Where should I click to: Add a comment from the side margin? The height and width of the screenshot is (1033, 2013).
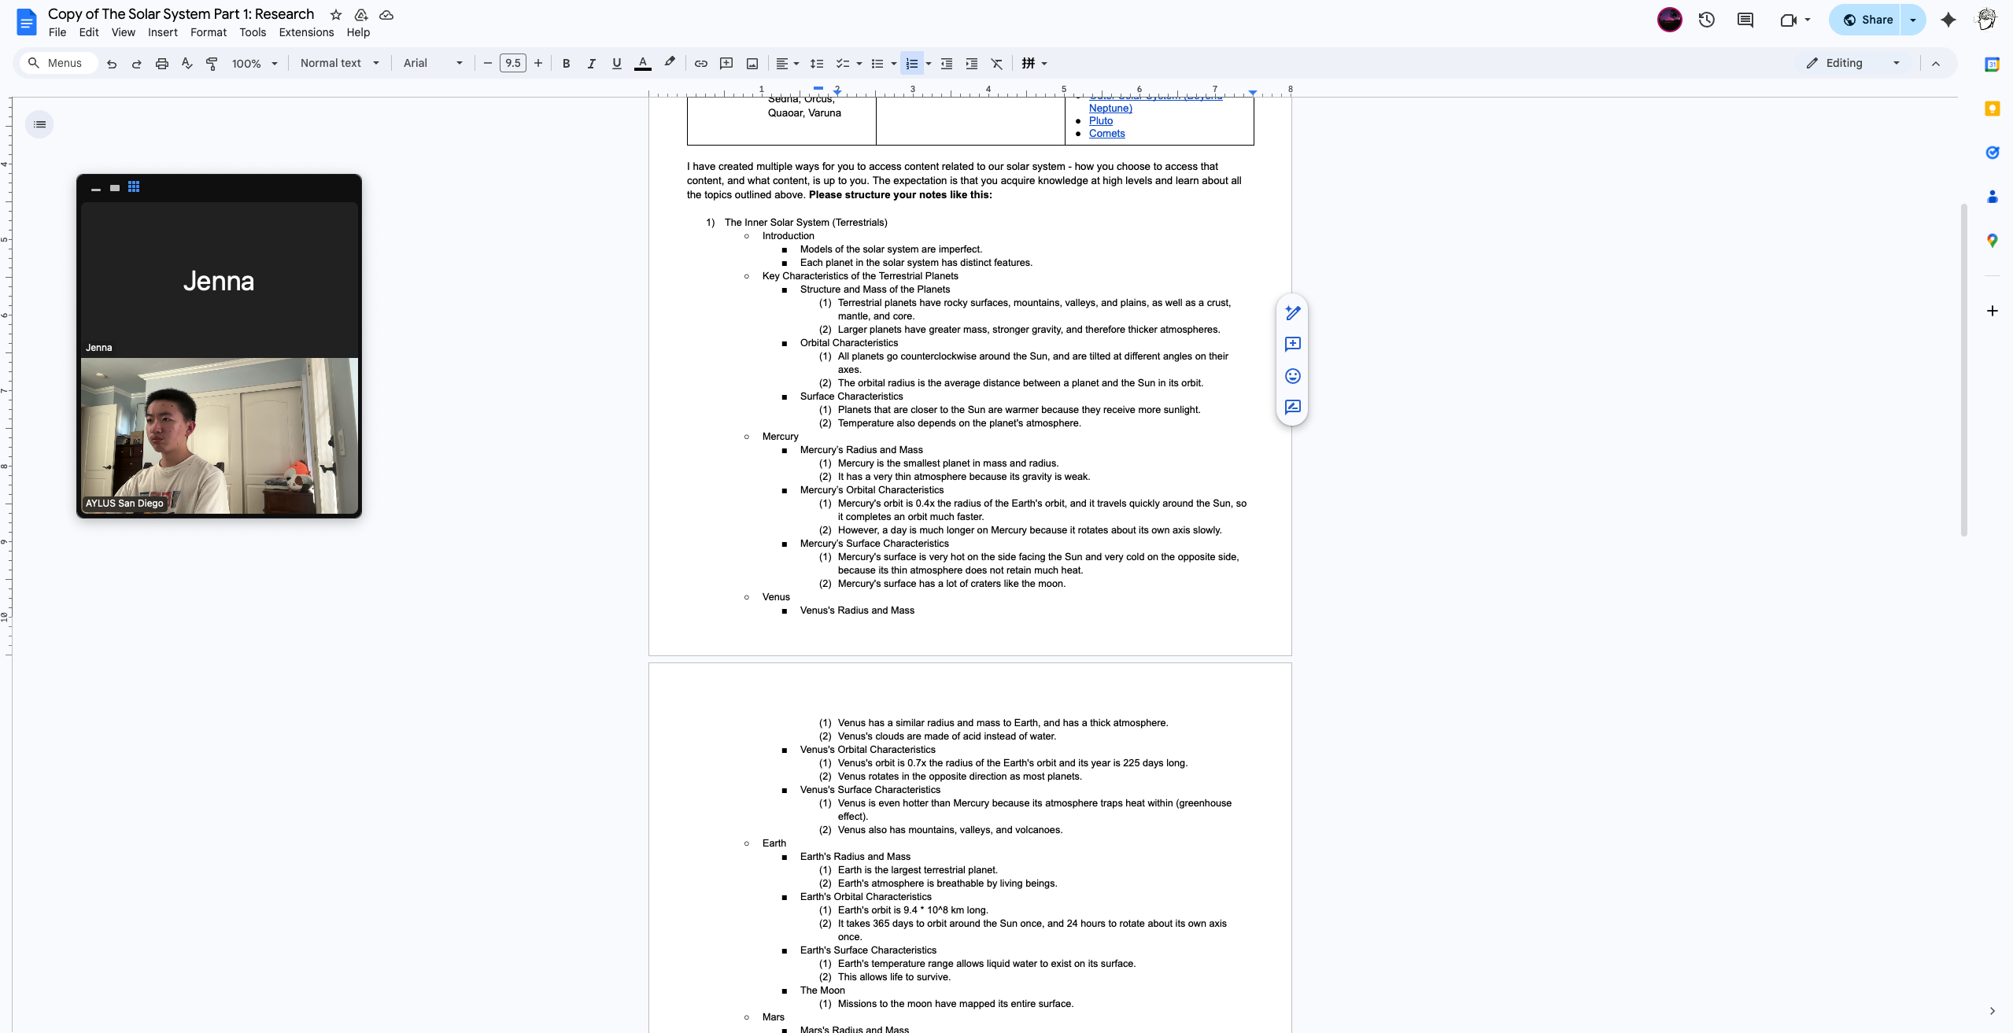[1292, 345]
